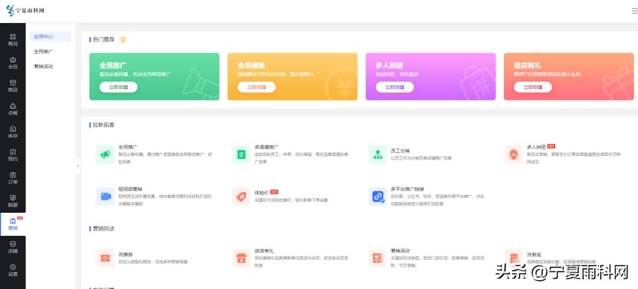The width and height of the screenshot is (638, 289).
Task: Collapse the secondary menu with arrow handle
Action: (x=78, y=165)
